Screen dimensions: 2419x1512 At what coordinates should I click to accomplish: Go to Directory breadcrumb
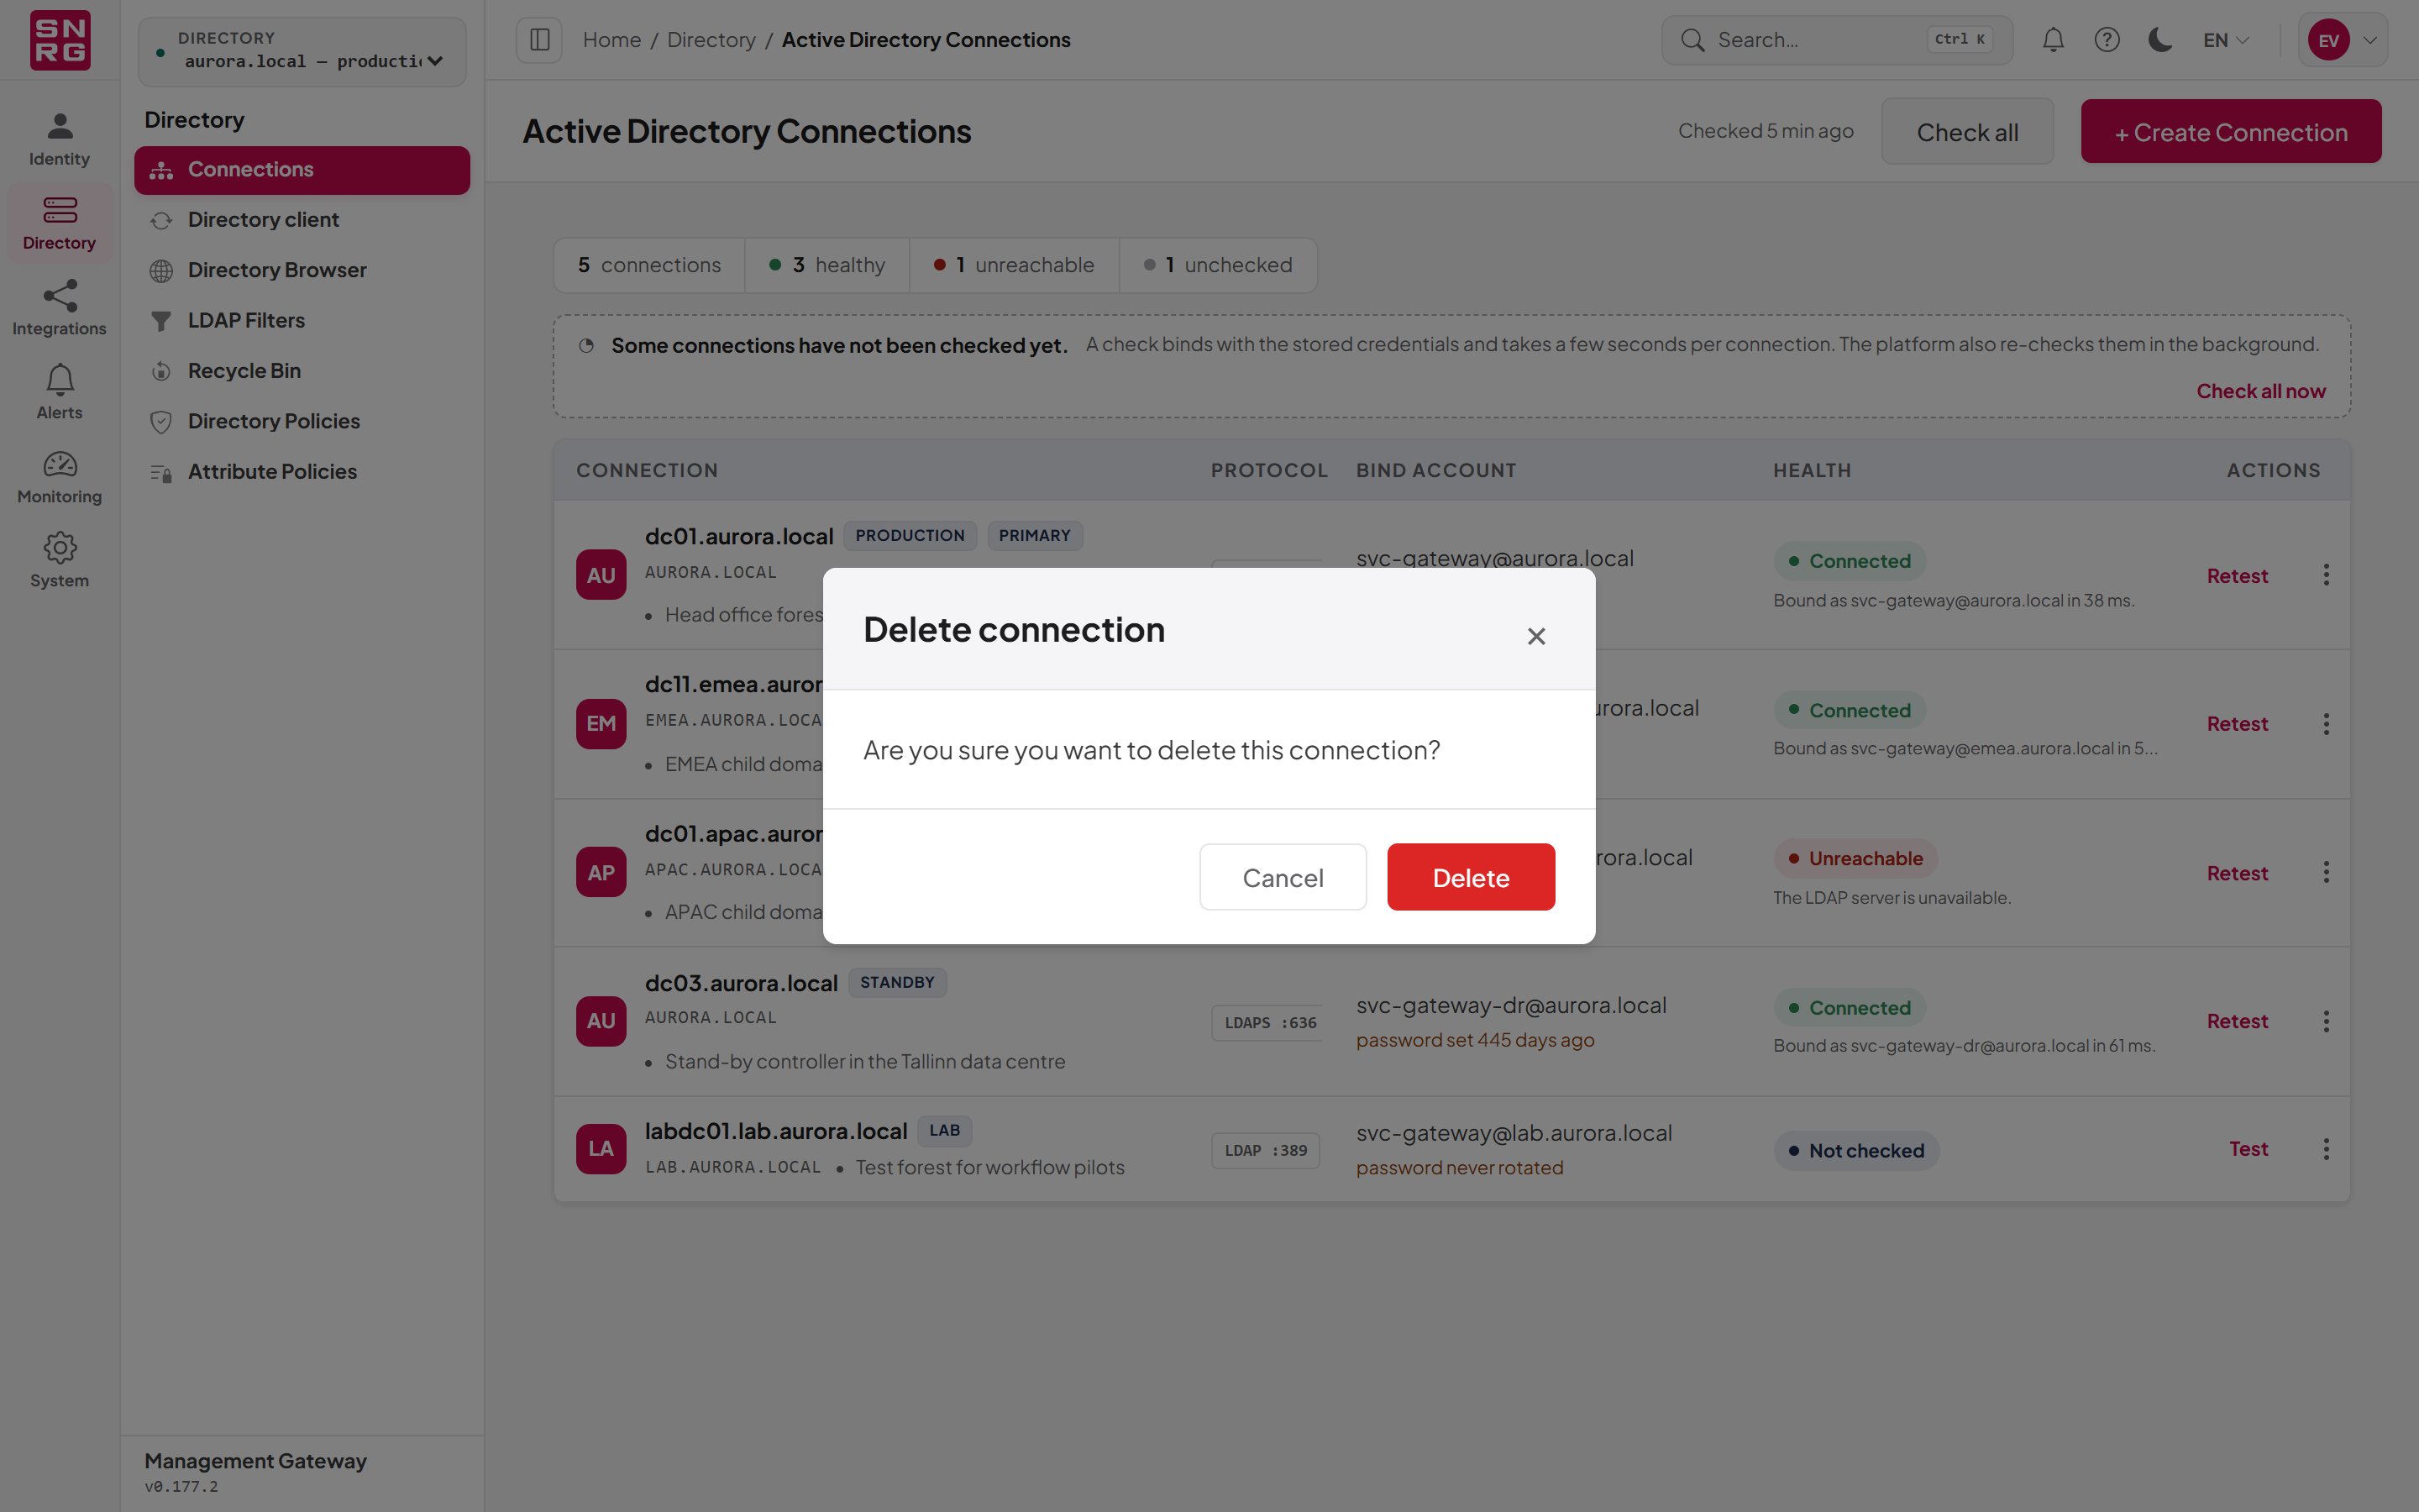click(x=711, y=40)
